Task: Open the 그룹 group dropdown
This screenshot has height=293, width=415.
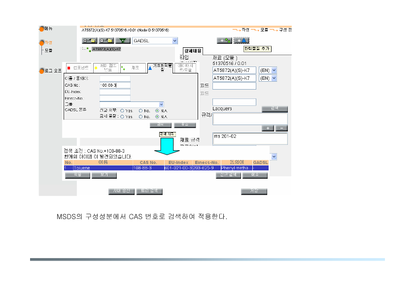Action: pyautogui.click(x=161, y=104)
